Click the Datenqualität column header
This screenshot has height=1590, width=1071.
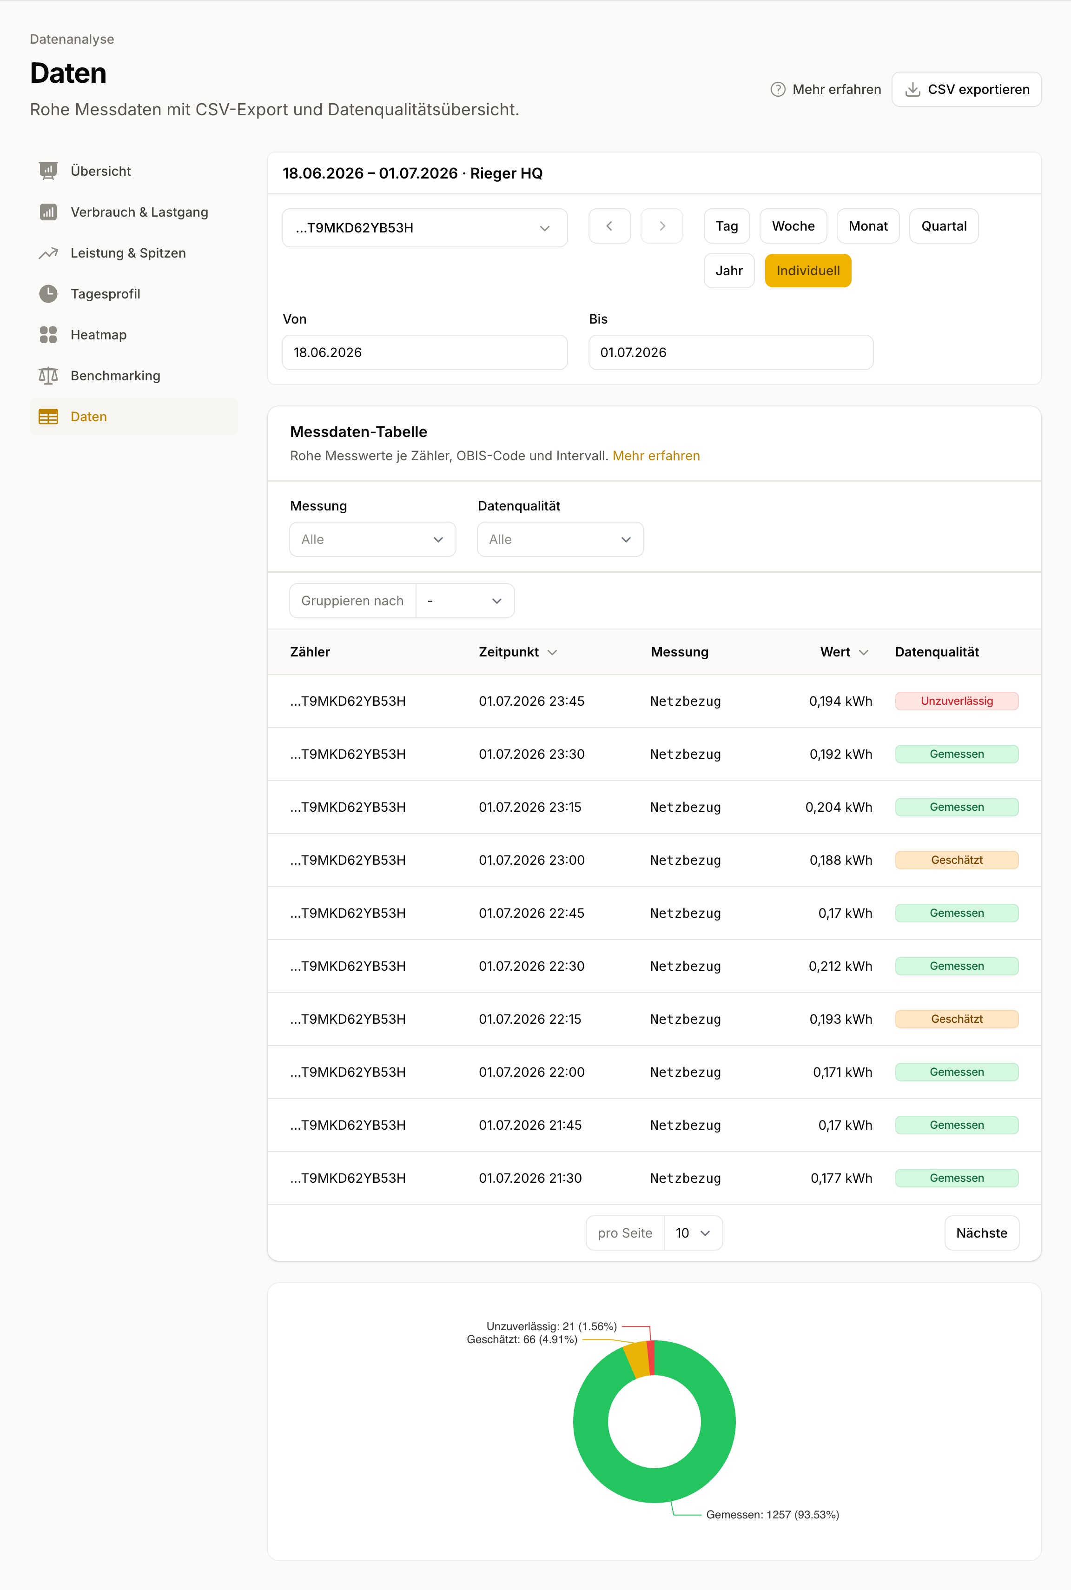coord(937,652)
